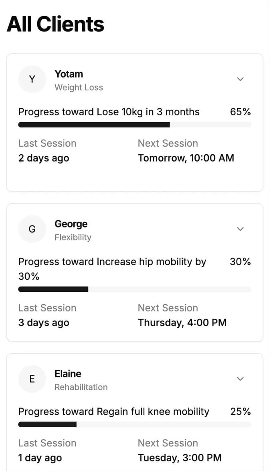Expand George's client card chevron
Viewport: 269px width, 471px height.
click(240, 229)
